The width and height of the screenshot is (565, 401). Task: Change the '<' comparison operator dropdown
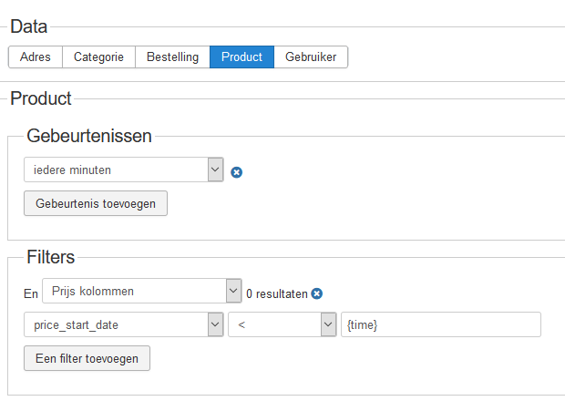282,324
